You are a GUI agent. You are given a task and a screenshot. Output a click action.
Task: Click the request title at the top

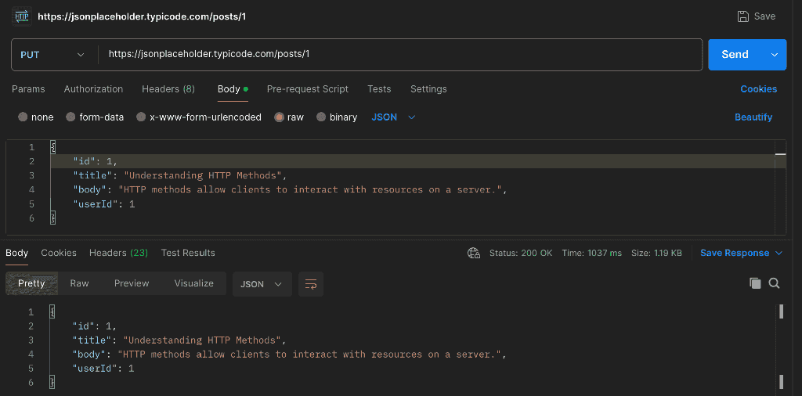tap(143, 16)
